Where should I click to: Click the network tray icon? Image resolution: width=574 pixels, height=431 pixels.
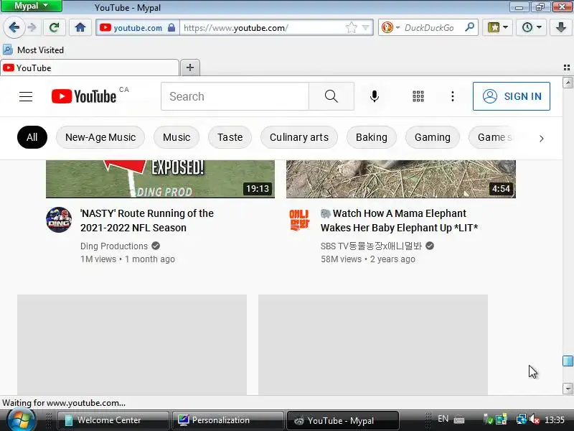[x=522, y=420]
